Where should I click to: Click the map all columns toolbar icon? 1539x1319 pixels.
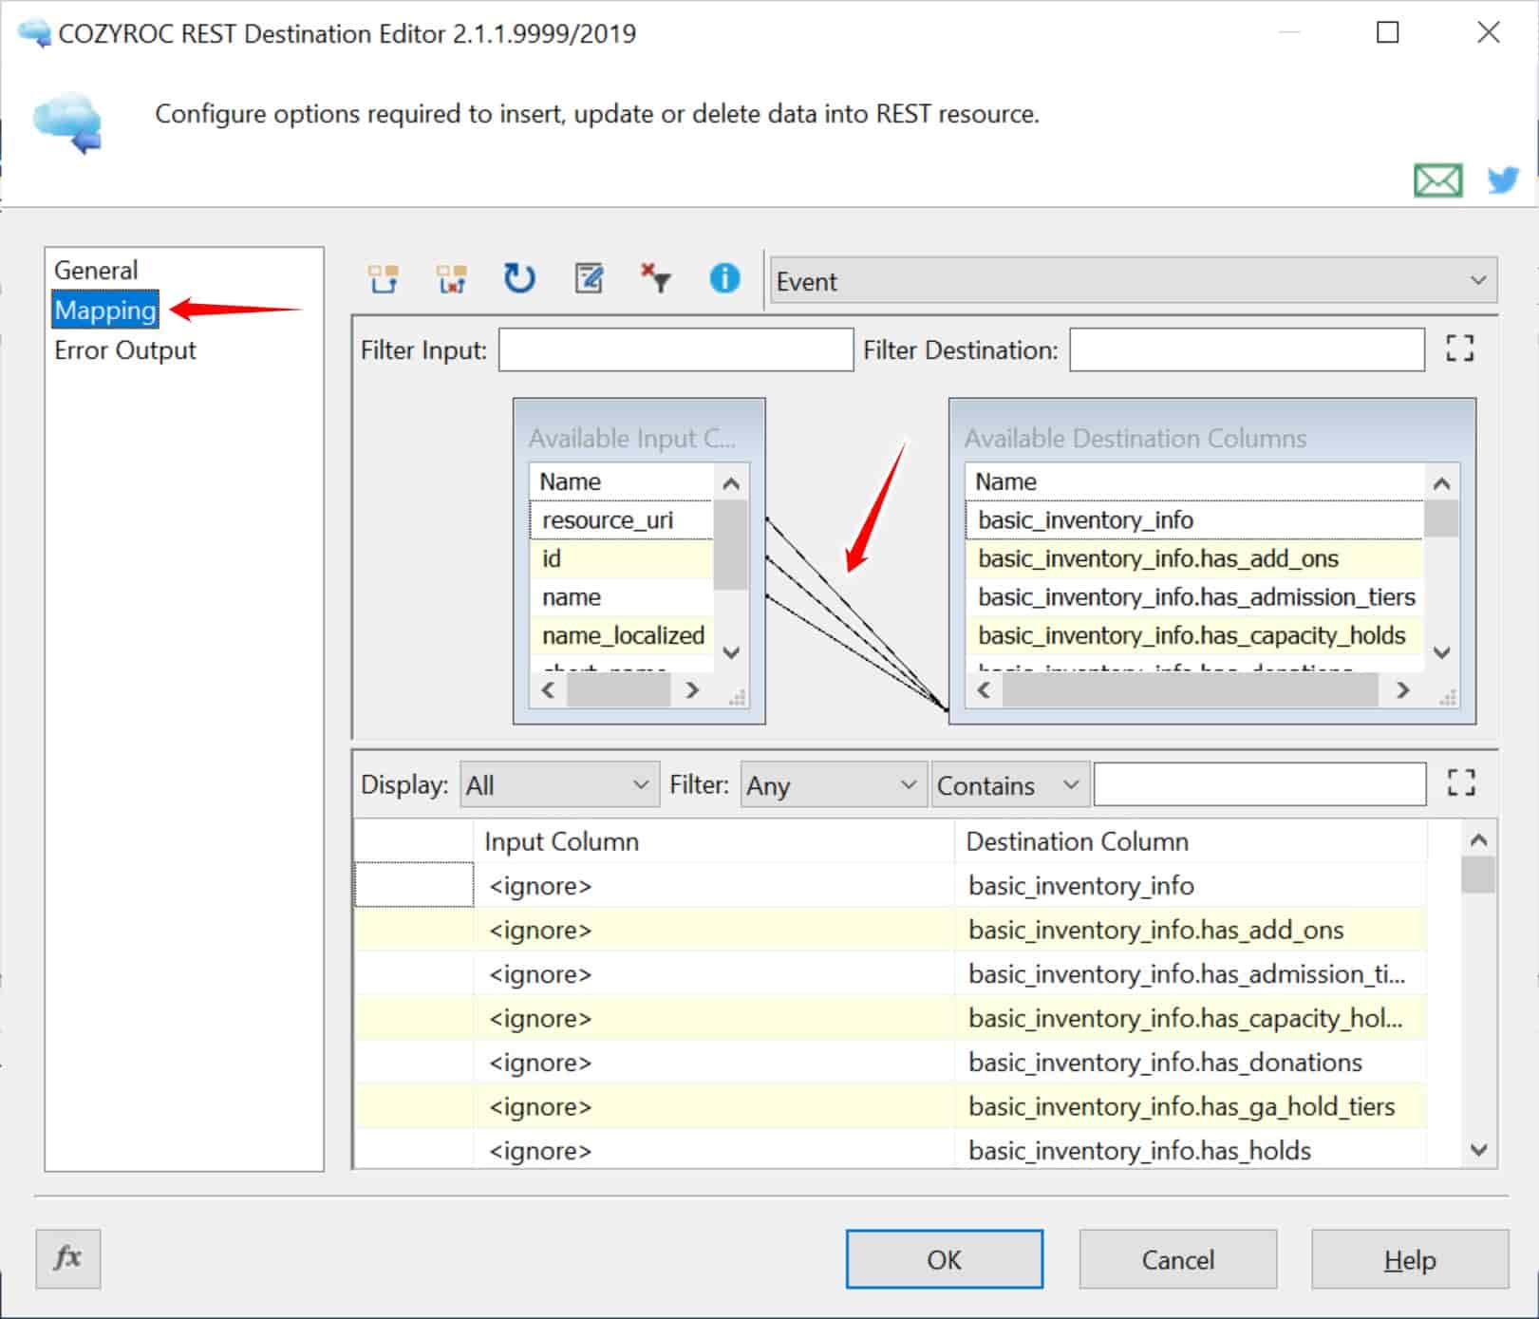click(x=384, y=279)
